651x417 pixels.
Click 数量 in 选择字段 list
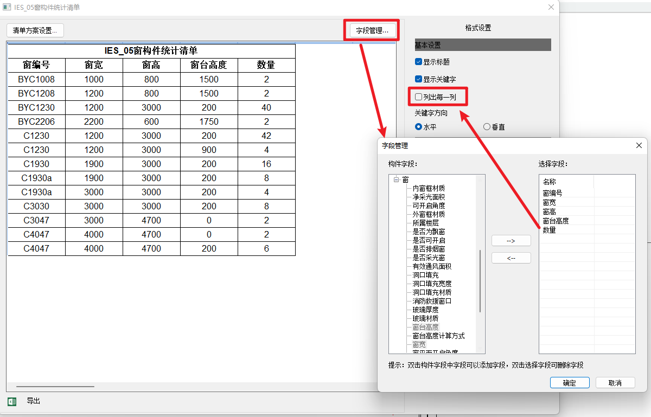[549, 230]
